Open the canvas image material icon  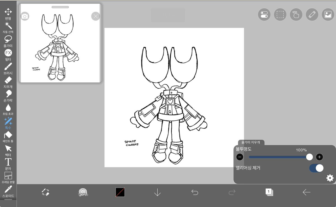328,15
